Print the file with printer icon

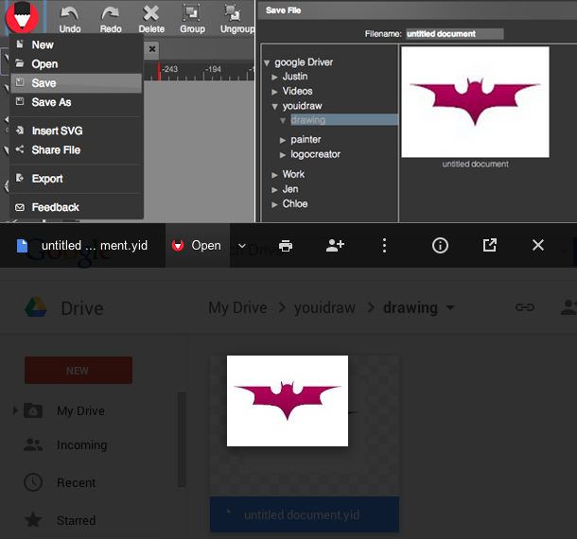click(x=286, y=246)
